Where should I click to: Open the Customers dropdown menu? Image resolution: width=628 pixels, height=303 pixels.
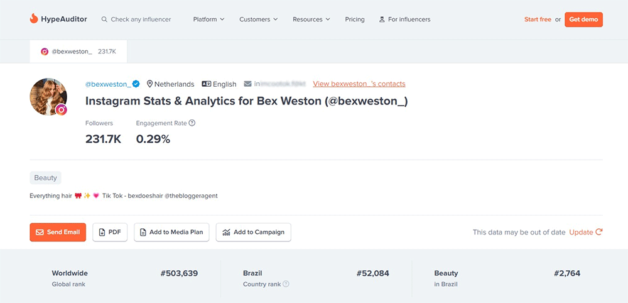pyautogui.click(x=258, y=19)
